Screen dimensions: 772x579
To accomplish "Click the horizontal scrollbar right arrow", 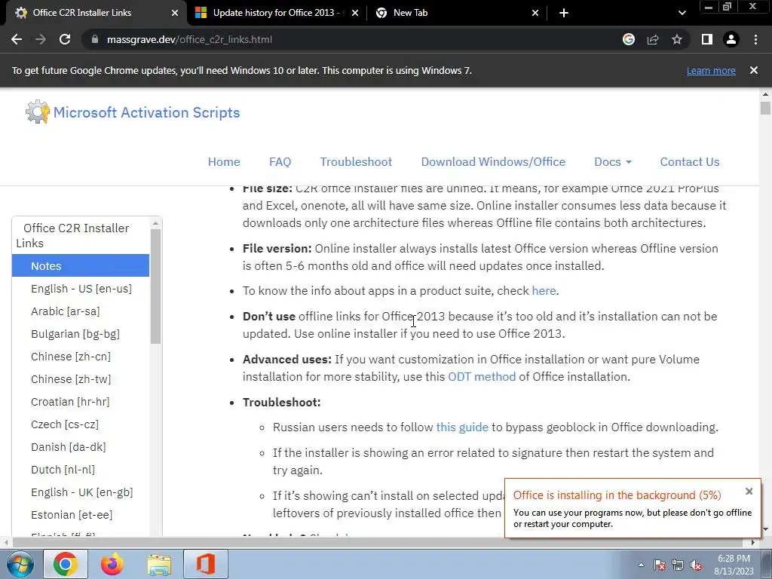I will (753, 542).
